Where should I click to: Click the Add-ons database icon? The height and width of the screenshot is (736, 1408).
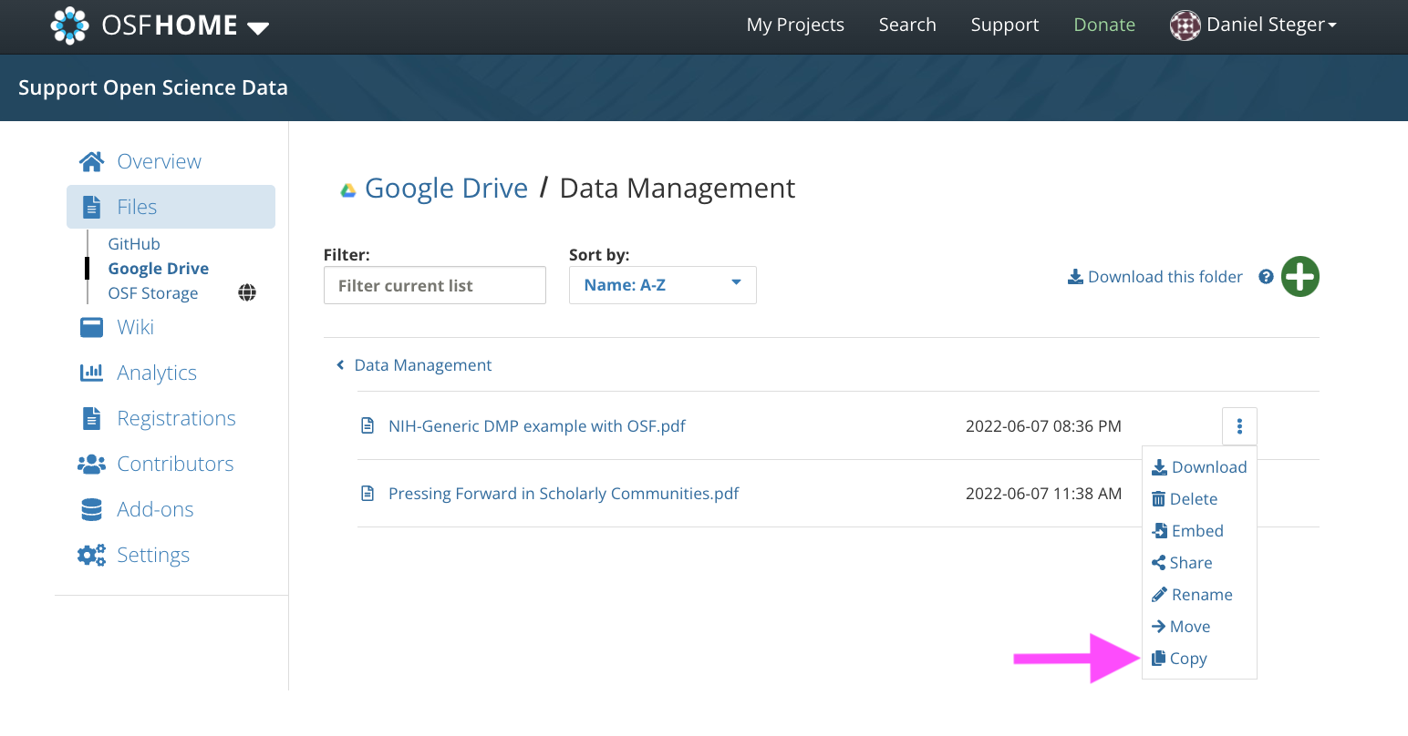[91, 509]
